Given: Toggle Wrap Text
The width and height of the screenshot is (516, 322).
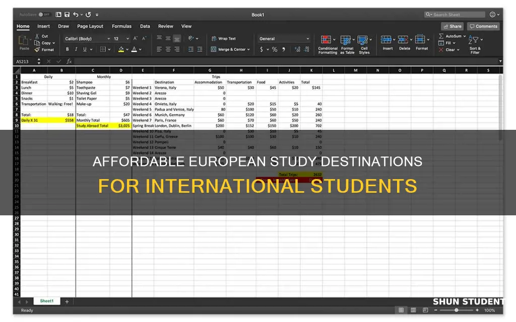Looking at the screenshot, I should (x=223, y=38).
